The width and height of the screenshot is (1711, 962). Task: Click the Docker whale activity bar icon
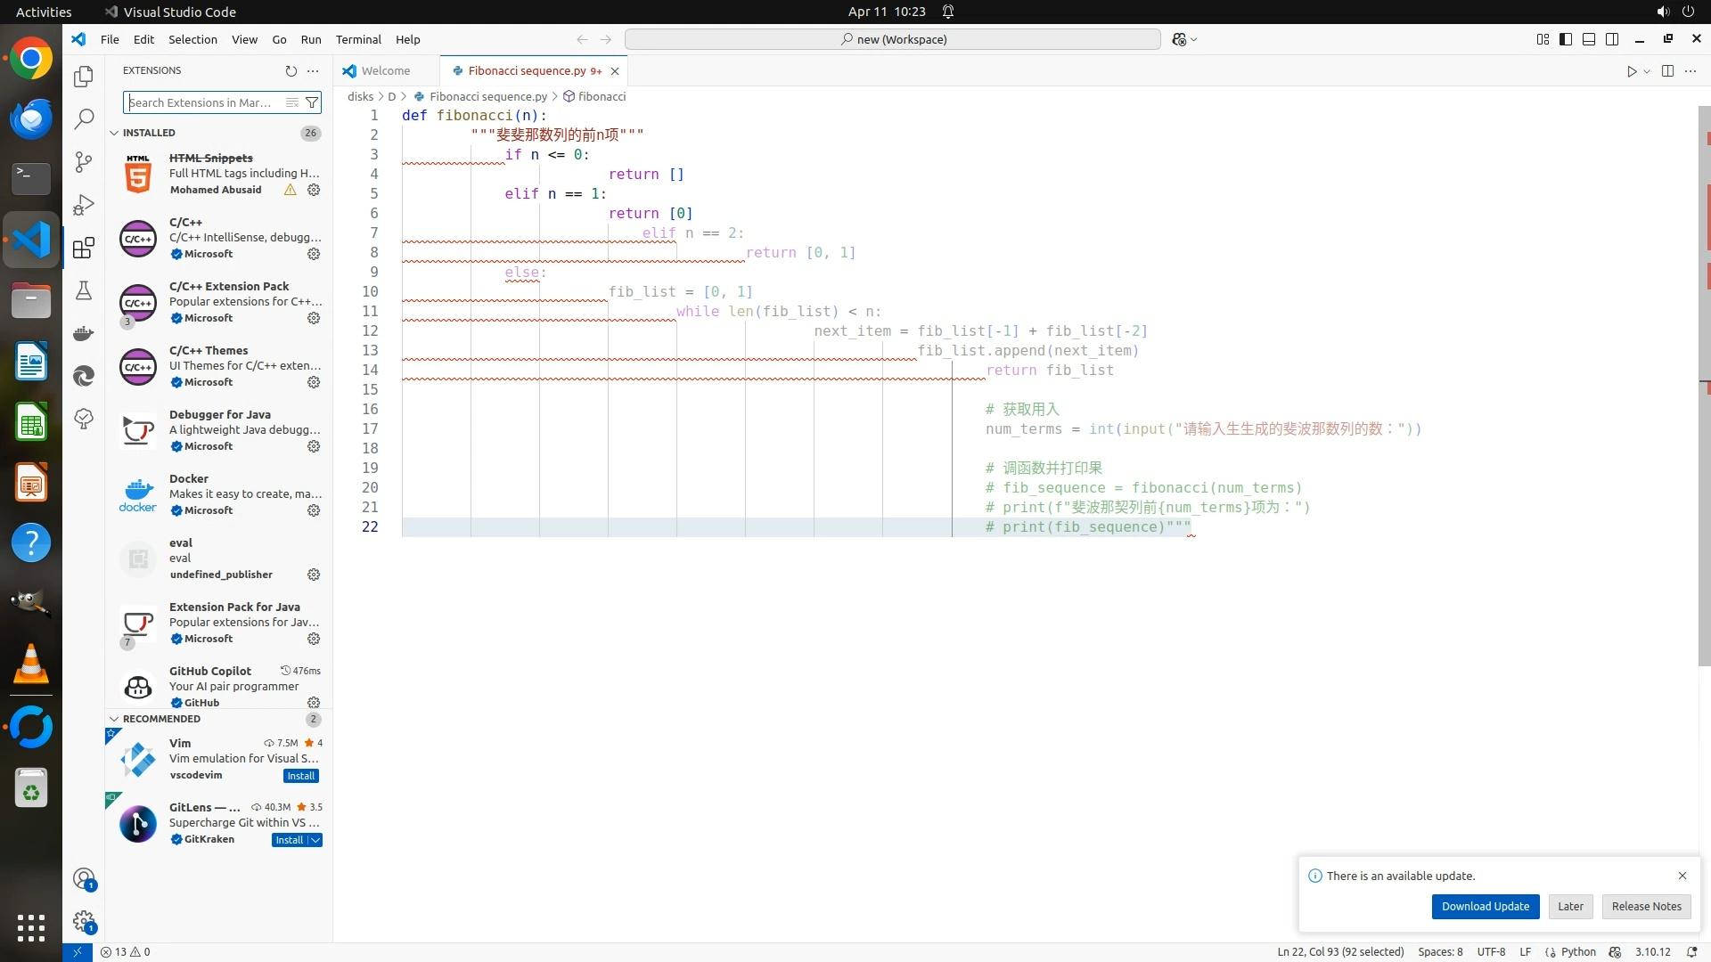coord(84,333)
